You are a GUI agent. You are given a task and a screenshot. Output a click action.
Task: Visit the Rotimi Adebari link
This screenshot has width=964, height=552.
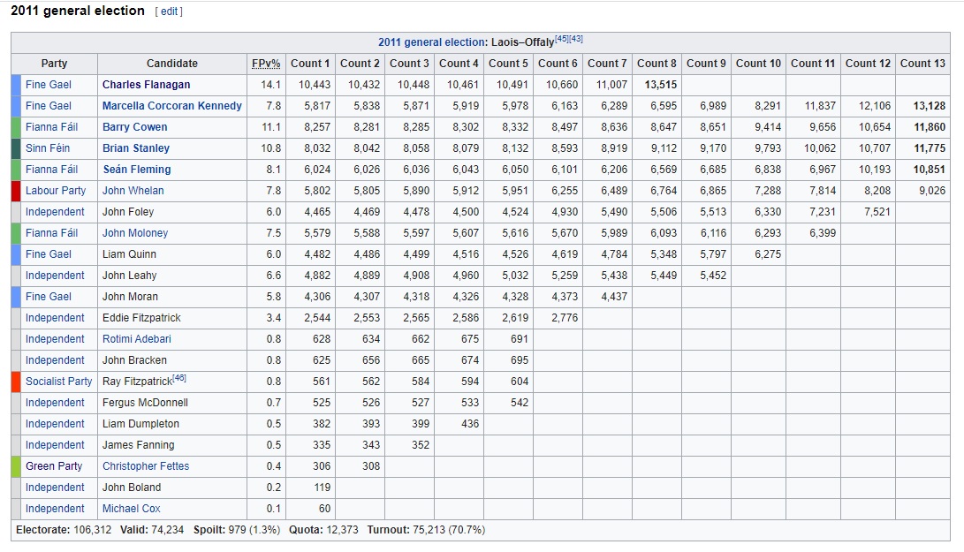[136, 339]
